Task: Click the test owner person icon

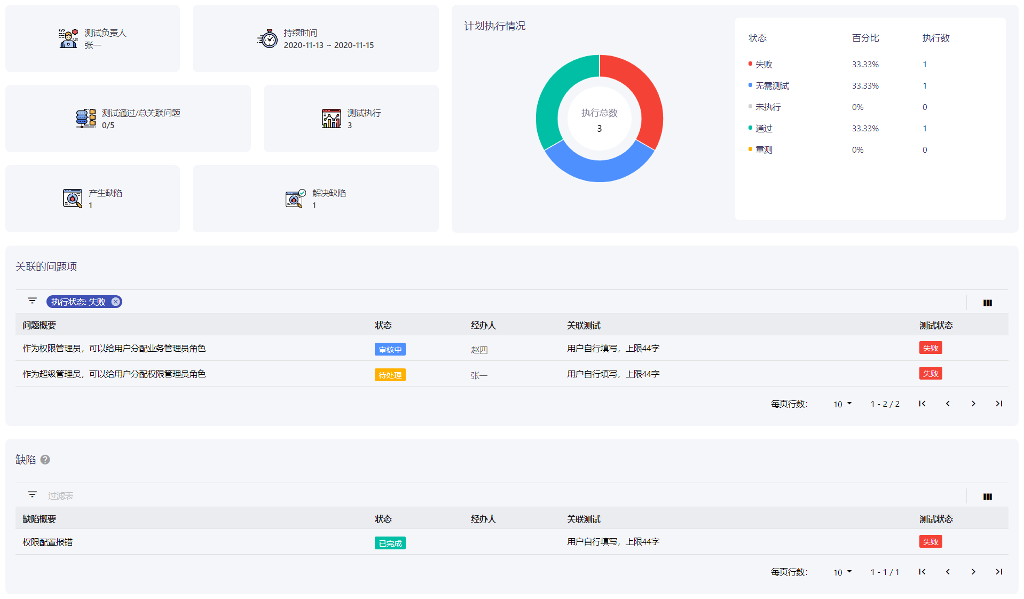Action: coord(68,38)
